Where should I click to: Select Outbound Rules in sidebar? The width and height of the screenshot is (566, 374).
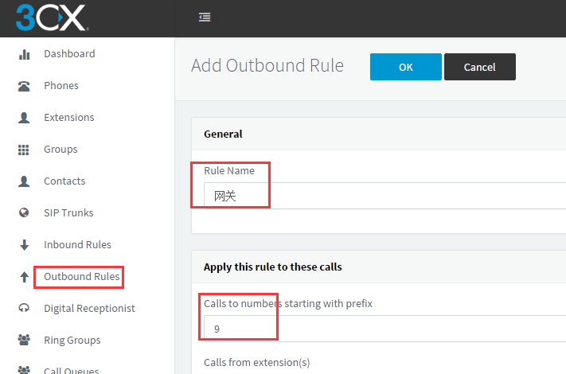(x=81, y=277)
